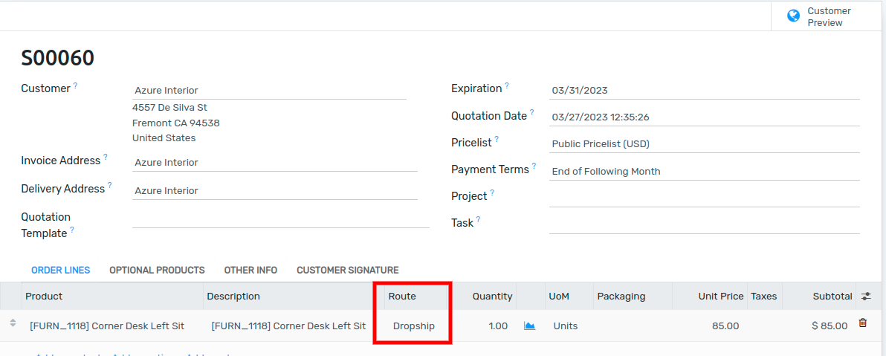Switch to Order Lines tab
The image size is (886, 356).
pyautogui.click(x=60, y=270)
